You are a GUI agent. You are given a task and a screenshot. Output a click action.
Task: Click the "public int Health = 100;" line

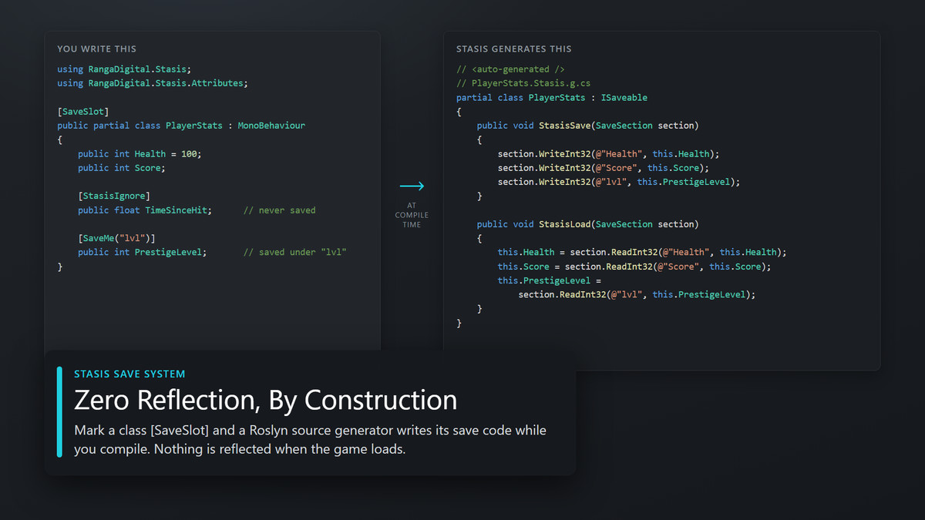(x=140, y=154)
